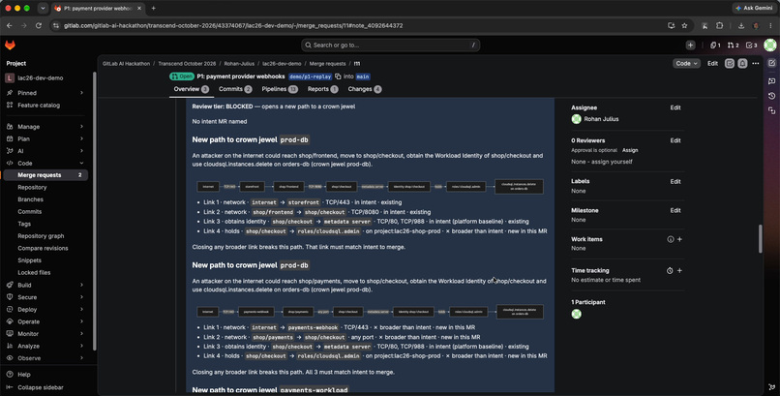
Task: Open the Help icon in the sidebar
Action: [10, 374]
